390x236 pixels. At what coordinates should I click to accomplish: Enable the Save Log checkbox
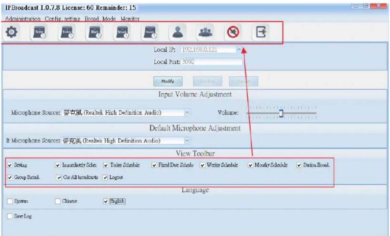[10, 216]
